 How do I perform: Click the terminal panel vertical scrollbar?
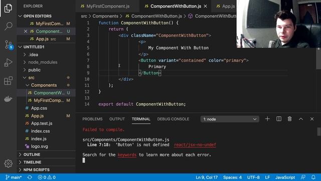click(x=319, y=131)
